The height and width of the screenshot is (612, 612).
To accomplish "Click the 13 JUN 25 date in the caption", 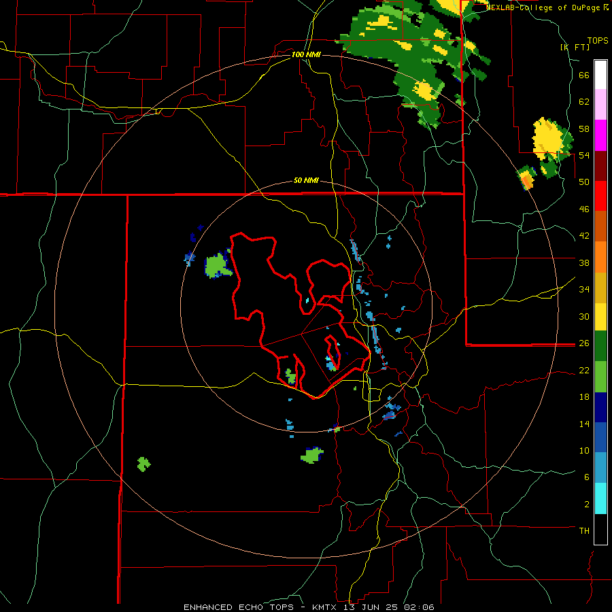I will coord(371,607).
